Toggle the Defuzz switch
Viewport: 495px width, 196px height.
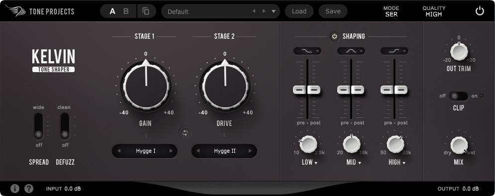coord(65,126)
